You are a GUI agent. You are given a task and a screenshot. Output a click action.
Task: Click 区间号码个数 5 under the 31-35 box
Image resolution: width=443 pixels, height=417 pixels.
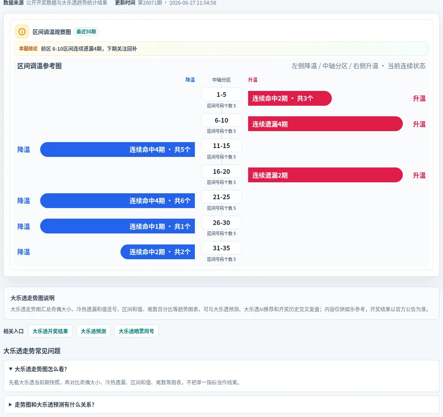221,259
